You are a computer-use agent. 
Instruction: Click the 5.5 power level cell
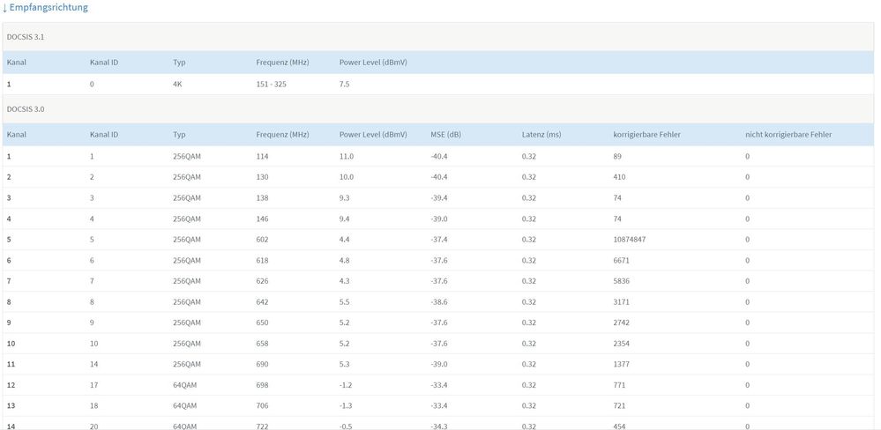click(x=345, y=301)
